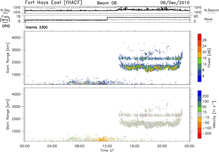Click the 'CPID' row label

(6, 26)
